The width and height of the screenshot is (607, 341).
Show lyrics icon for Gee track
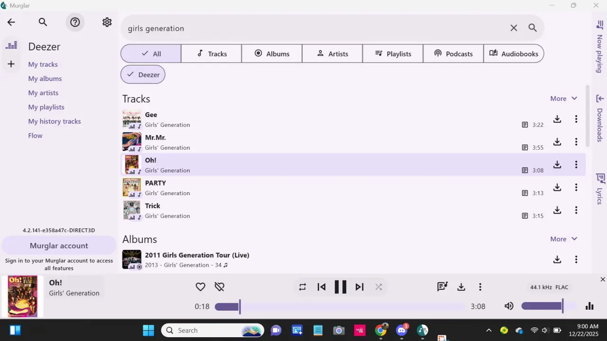pos(525,125)
